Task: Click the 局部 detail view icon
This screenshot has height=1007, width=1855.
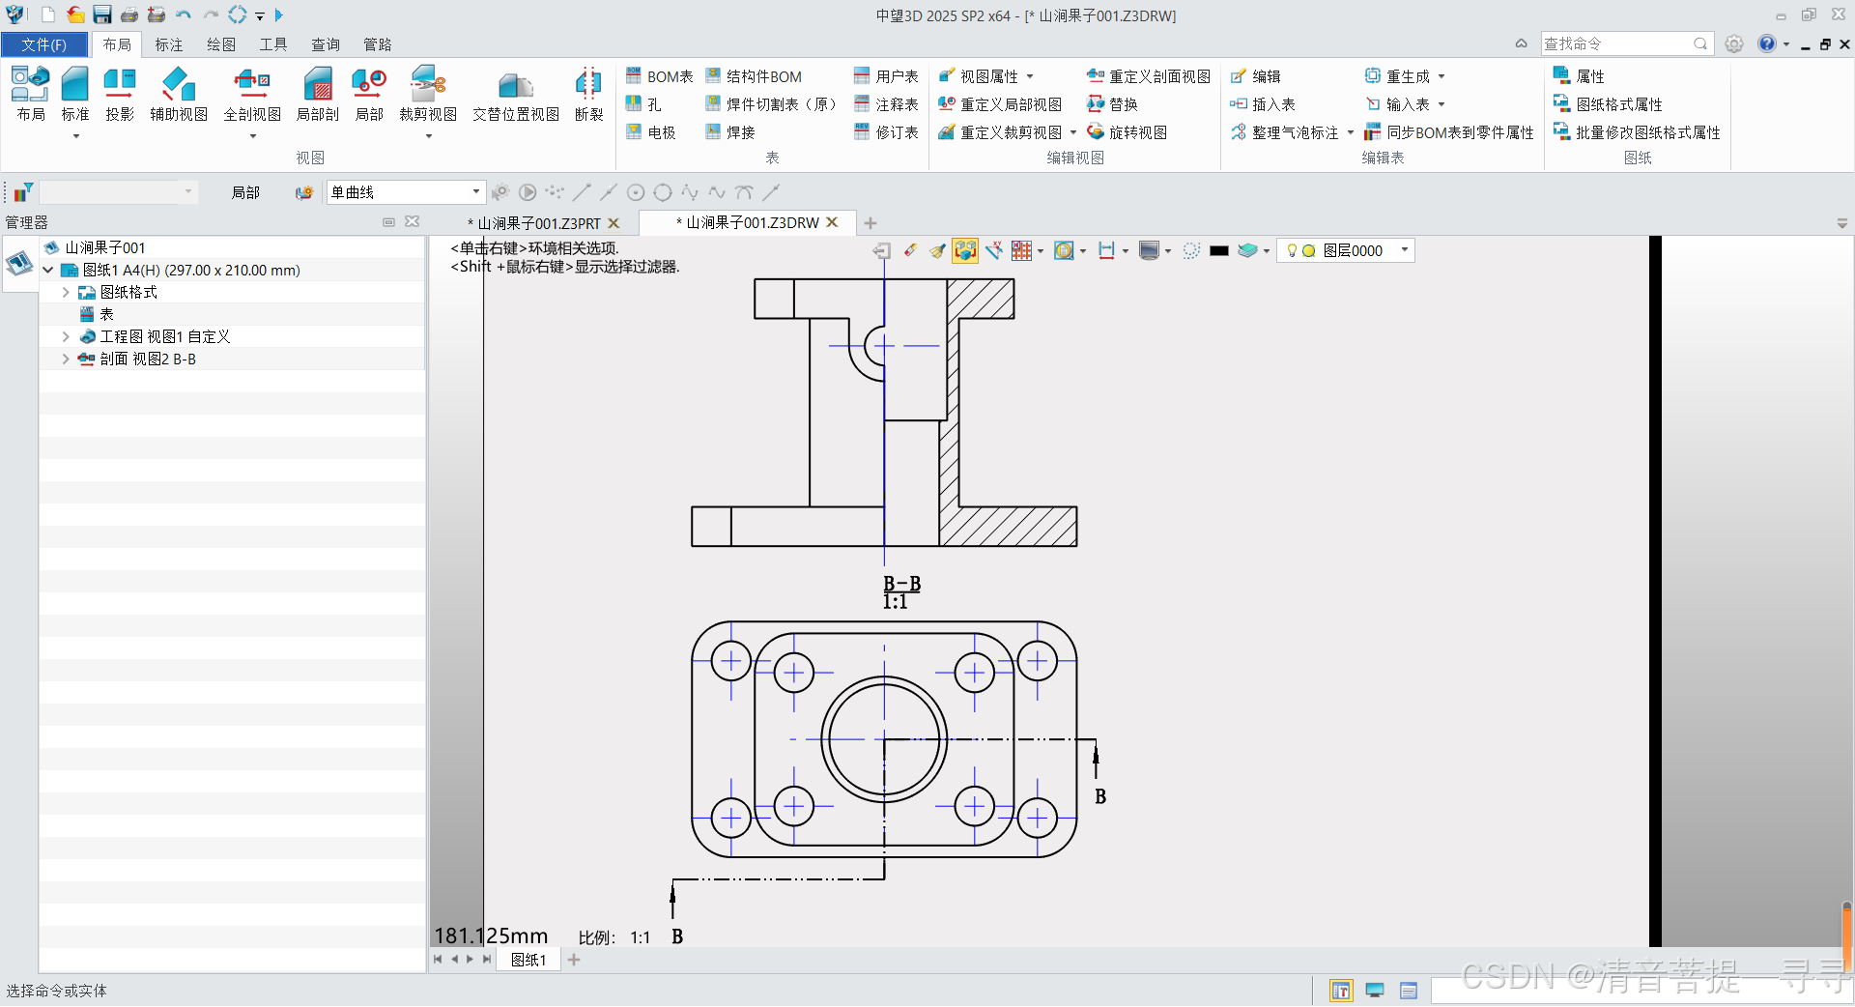Action: [x=369, y=94]
